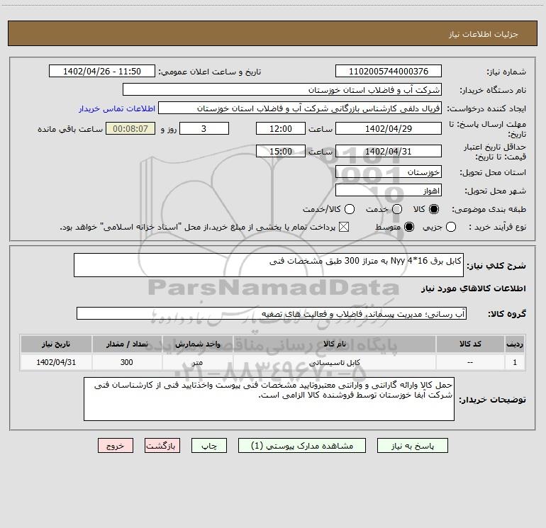The width and height of the screenshot is (546, 528).
Task: Click the تاریخ نیاز column header
Action: pyautogui.click(x=56, y=344)
